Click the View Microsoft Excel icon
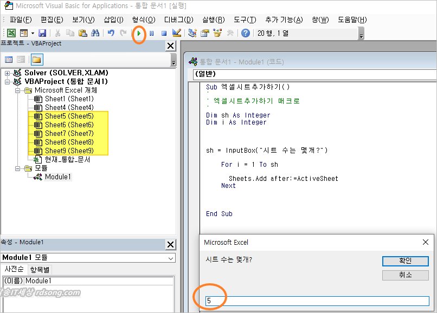The height and width of the screenshot is (313, 437). point(11,34)
